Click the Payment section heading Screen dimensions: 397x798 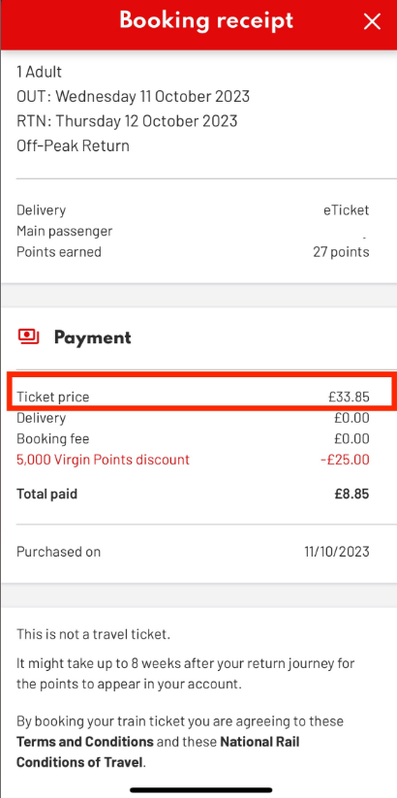click(x=93, y=337)
